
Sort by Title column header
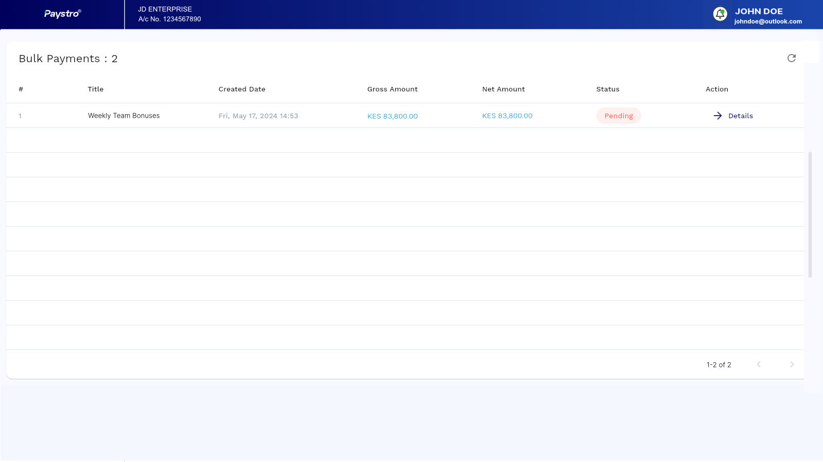coord(96,89)
